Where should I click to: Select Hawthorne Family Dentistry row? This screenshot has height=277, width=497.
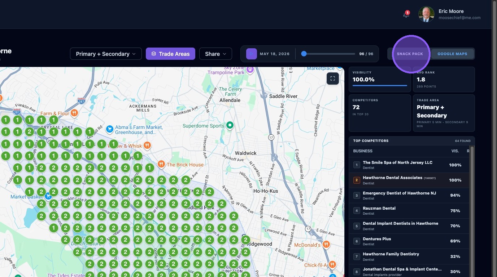click(x=409, y=256)
